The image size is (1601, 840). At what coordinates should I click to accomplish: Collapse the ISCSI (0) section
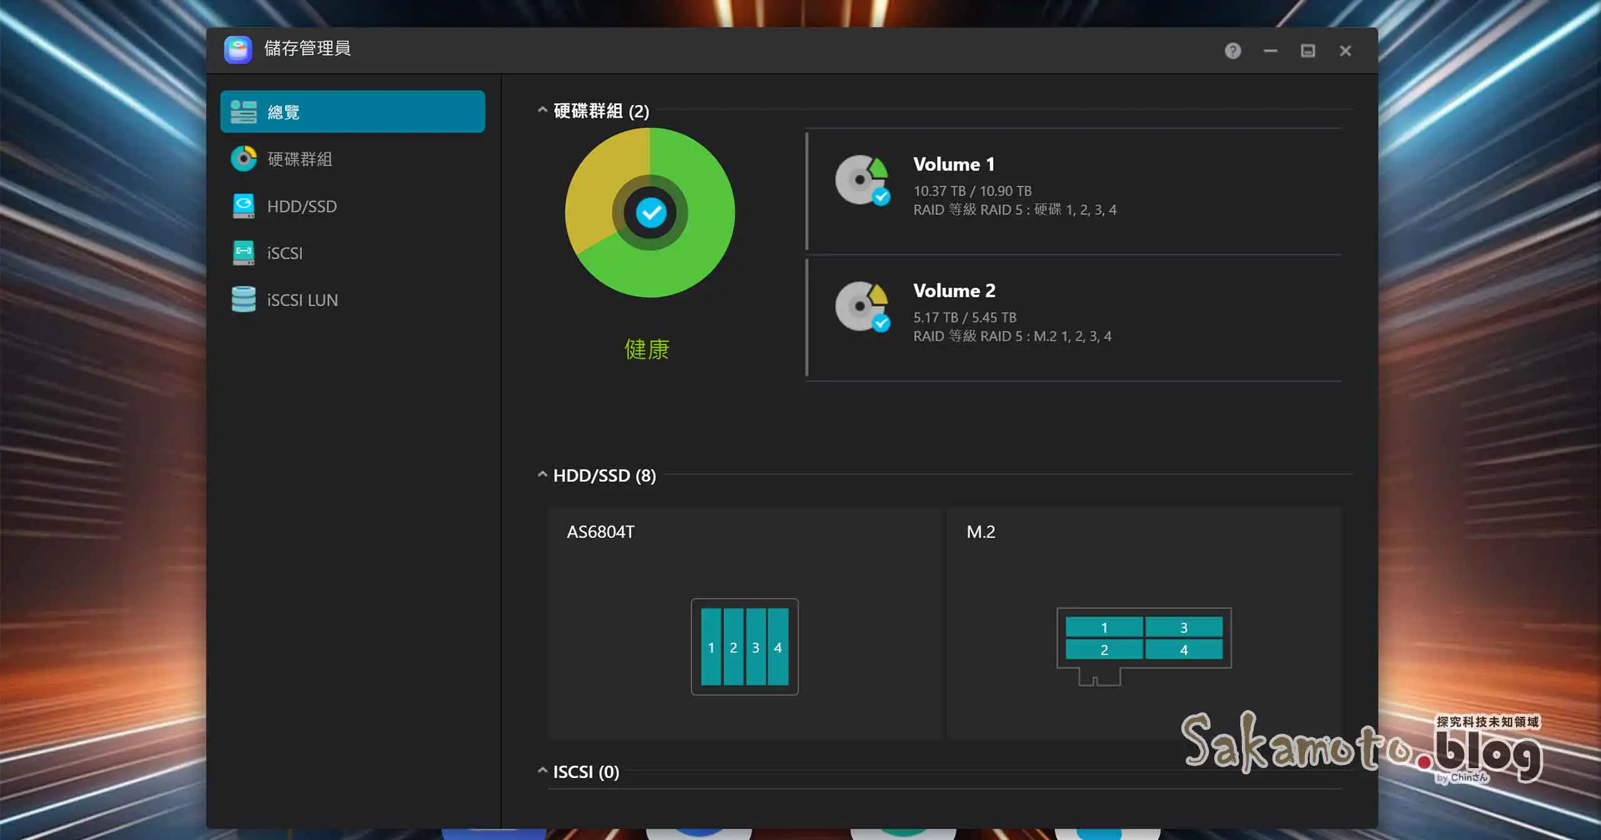point(542,771)
